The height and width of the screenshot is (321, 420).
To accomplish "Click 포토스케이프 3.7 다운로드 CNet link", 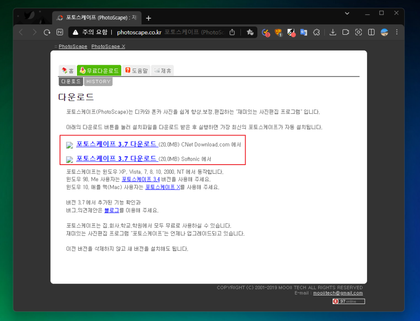I will click(117, 144).
